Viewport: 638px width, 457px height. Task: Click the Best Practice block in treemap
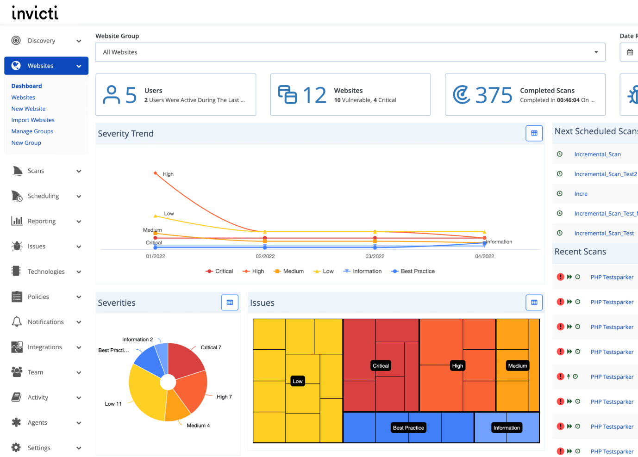pyautogui.click(x=408, y=427)
